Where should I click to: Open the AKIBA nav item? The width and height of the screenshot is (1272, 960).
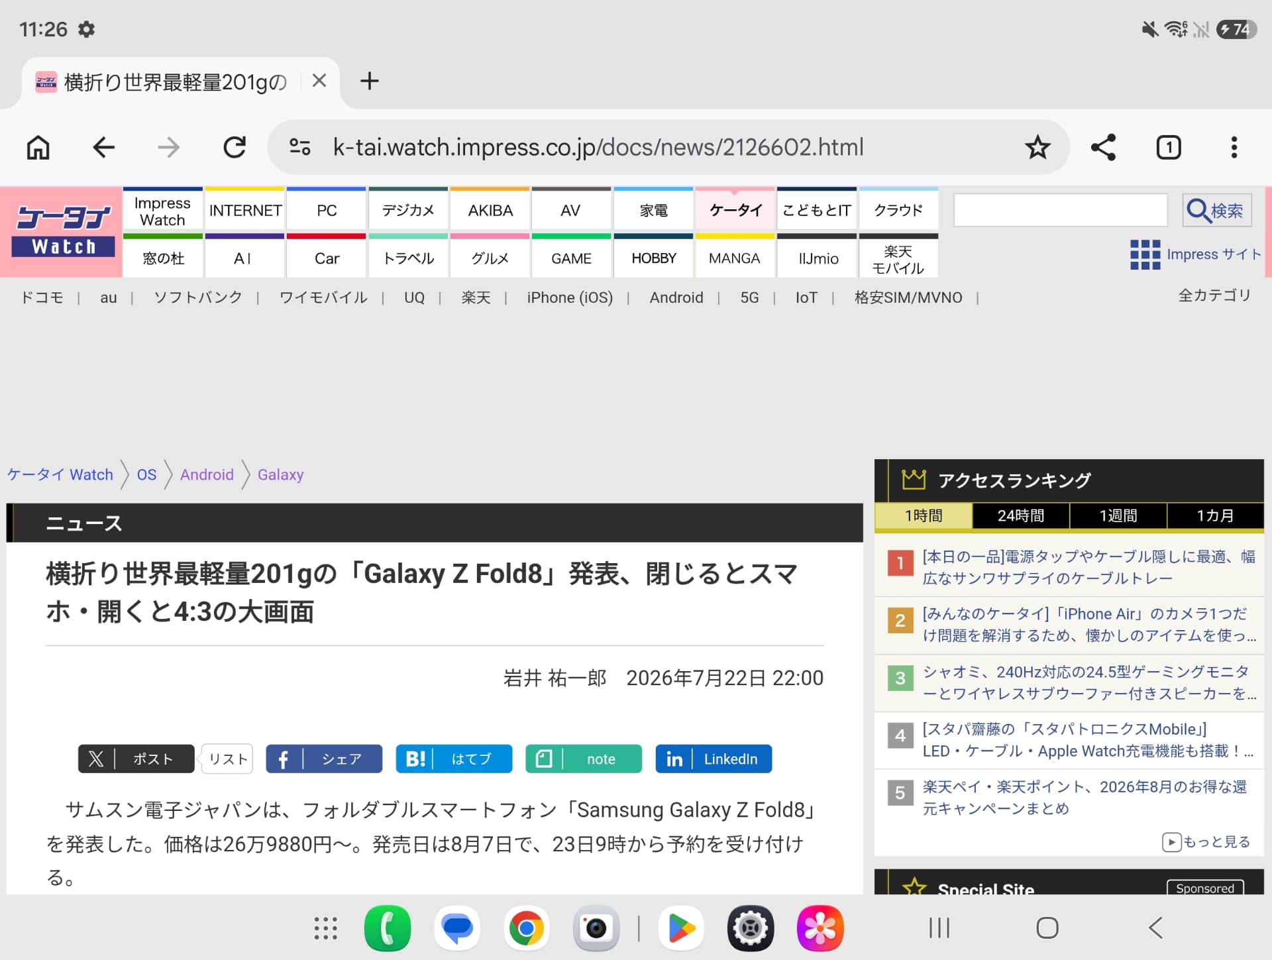(x=490, y=210)
